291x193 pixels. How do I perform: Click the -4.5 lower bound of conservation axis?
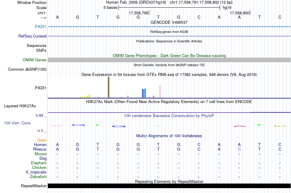click(40, 131)
